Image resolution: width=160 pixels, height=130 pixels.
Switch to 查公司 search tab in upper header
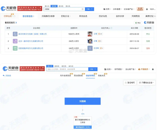pyautogui.click(x=47, y=6)
